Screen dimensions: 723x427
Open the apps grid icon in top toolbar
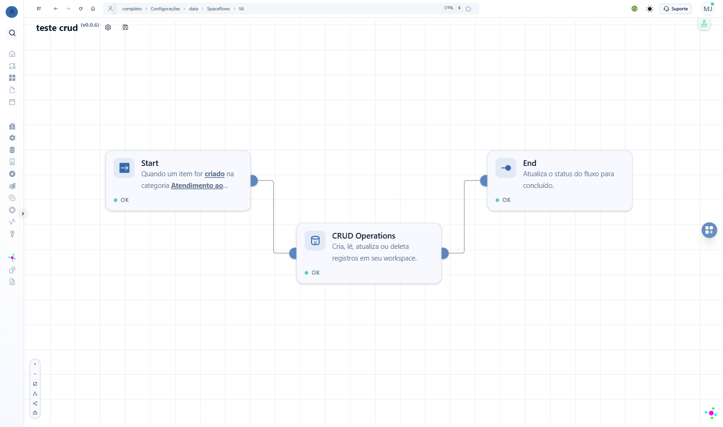(x=39, y=8)
